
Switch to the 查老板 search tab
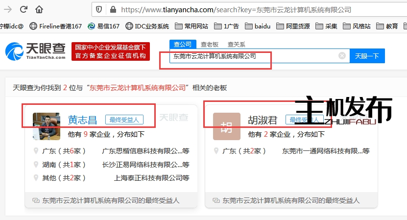[210, 44]
